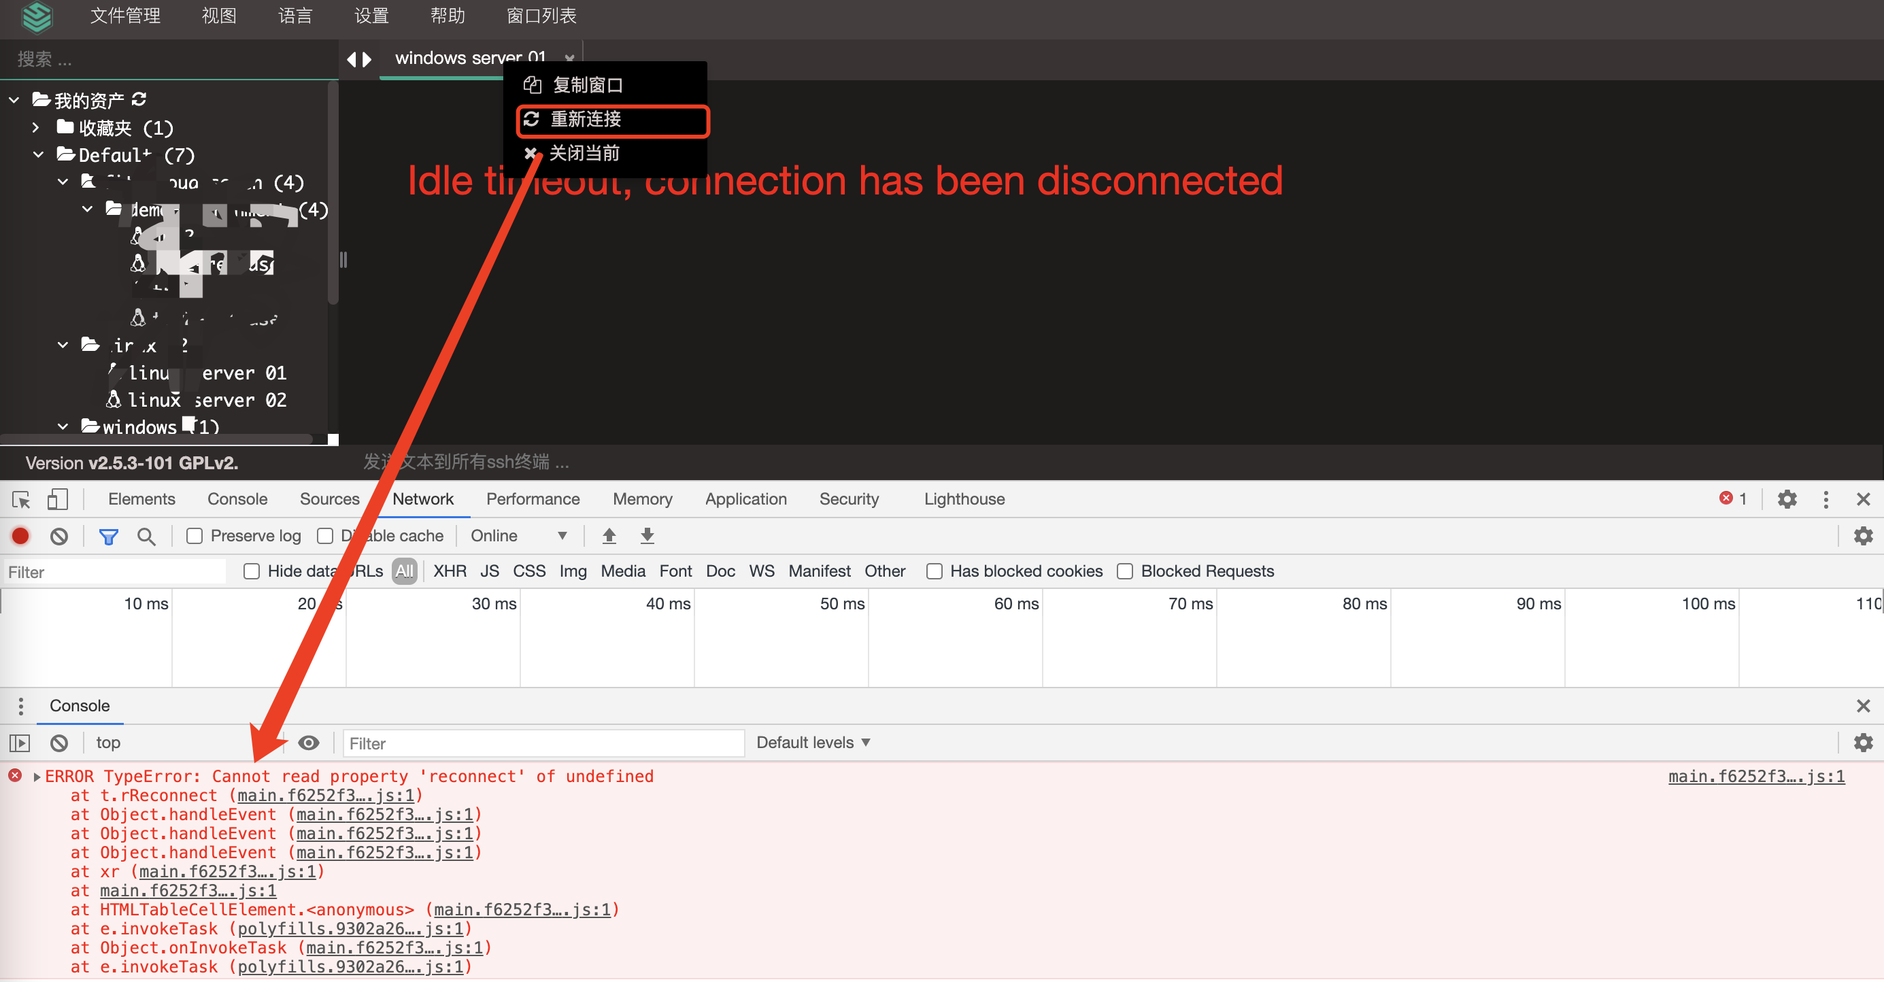
Task: Click the inspect element picker icon in DevTools
Action: (x=21, y=499)
